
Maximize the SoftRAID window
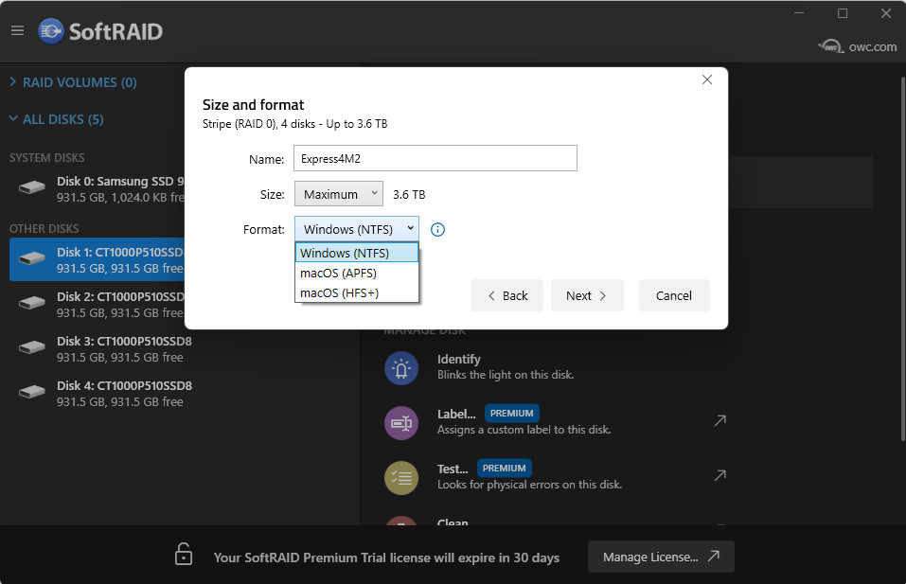coord(843,13)
